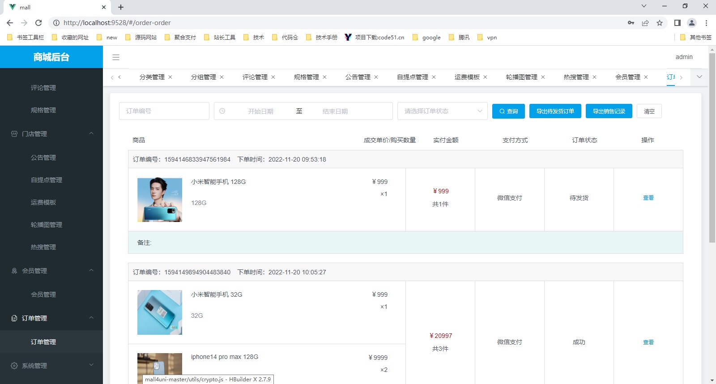Open the admin user menu
The height and width of the screenshot is (384, 716).
click(684, 57)
